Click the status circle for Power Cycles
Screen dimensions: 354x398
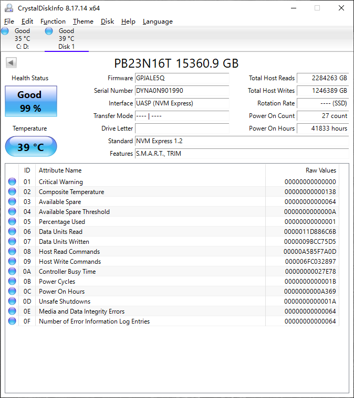12,281
